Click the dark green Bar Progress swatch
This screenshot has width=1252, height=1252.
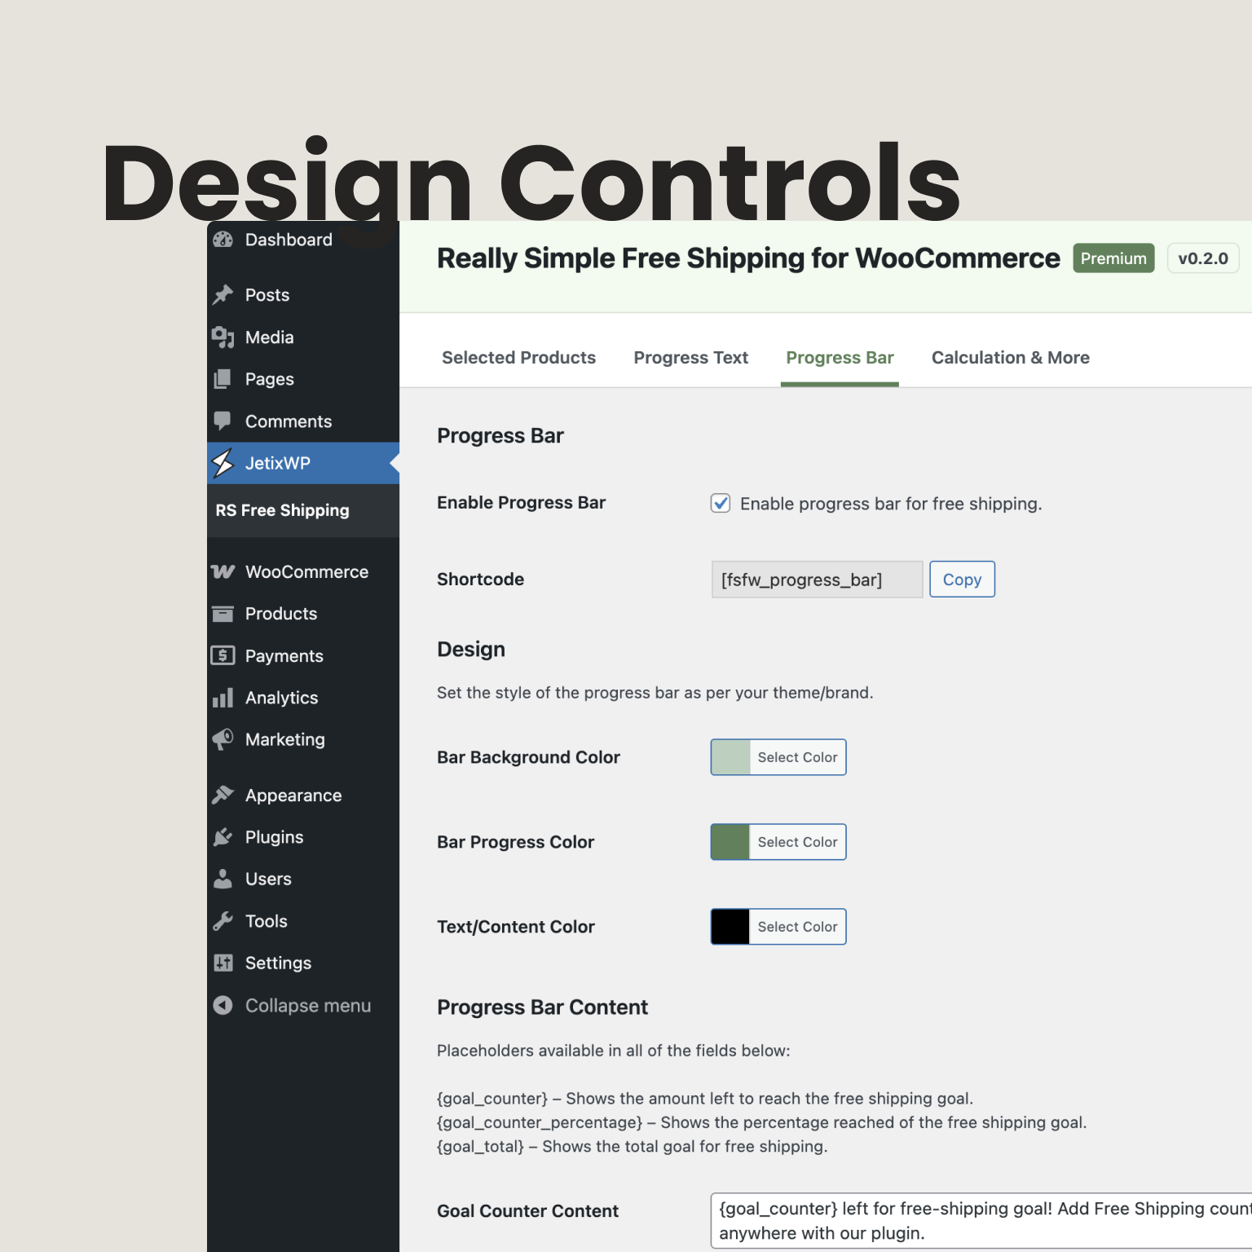click(730, 842)
